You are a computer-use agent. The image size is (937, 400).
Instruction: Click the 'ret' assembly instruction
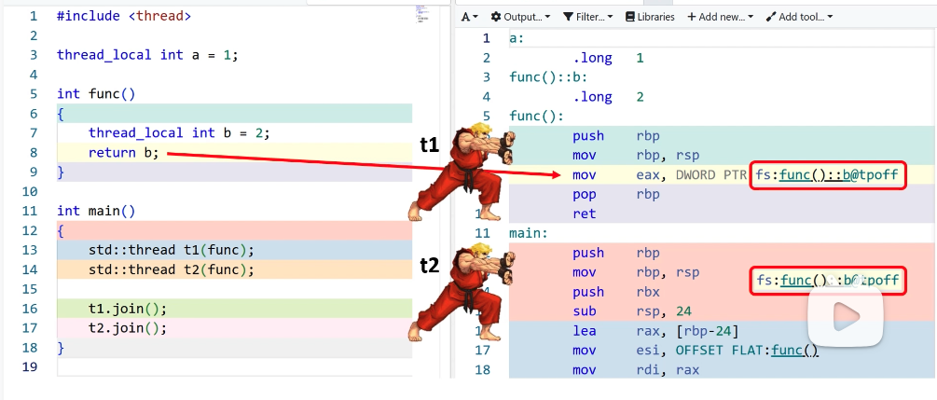point(585,214)
